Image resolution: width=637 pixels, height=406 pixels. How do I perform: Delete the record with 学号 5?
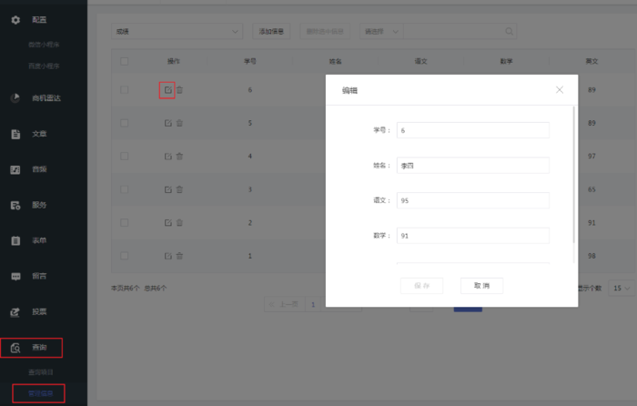point(179,123)
